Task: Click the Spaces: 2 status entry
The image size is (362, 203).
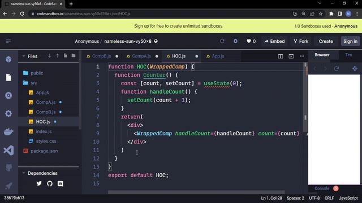Action: coord(295,198)
